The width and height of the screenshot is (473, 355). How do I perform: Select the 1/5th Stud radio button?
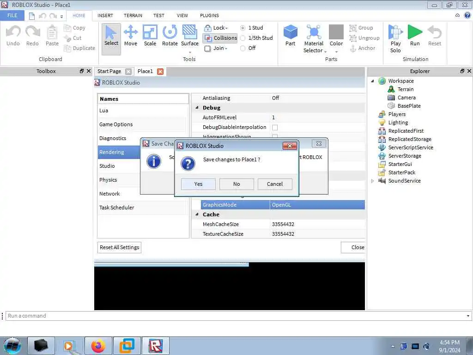(x=243, y=38)
